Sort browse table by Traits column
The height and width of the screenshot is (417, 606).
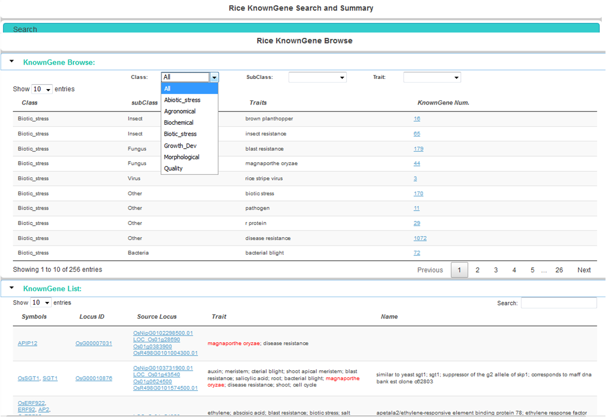[258, 103]
